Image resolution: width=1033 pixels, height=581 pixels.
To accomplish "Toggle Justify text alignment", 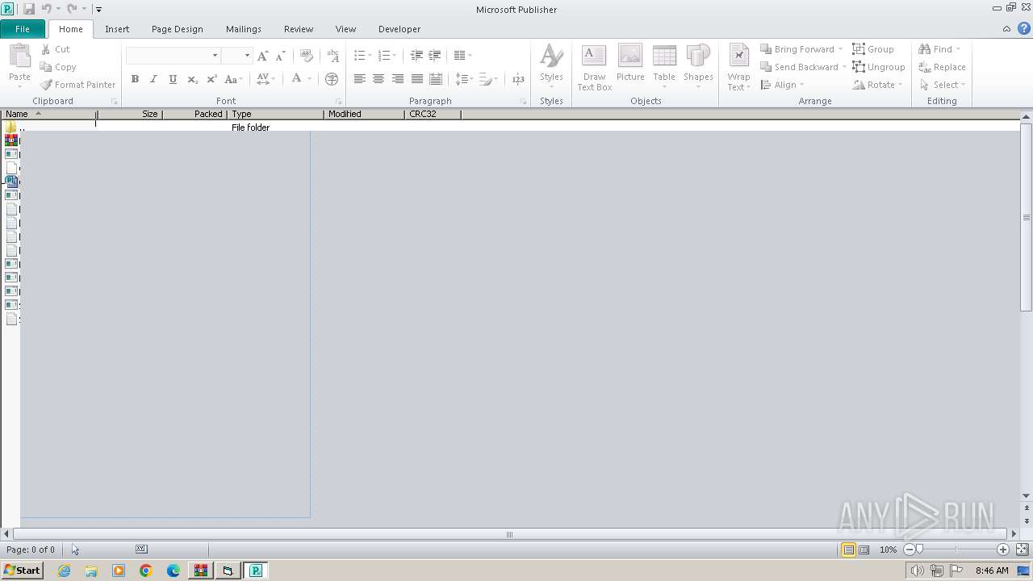I will click(417, 79).
